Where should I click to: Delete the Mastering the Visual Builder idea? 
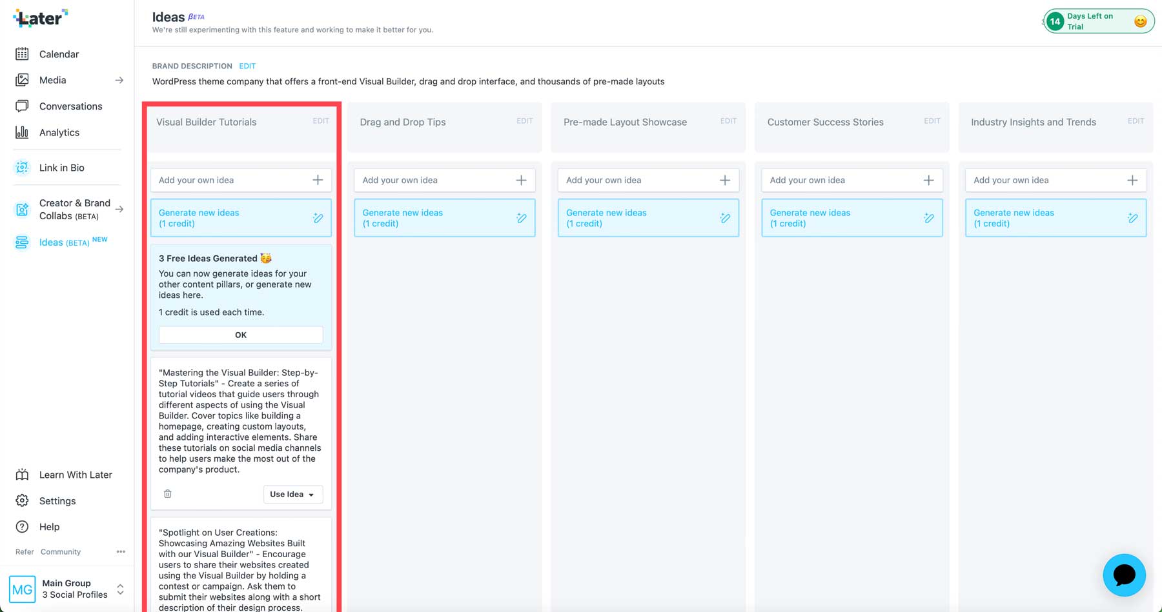167,493
